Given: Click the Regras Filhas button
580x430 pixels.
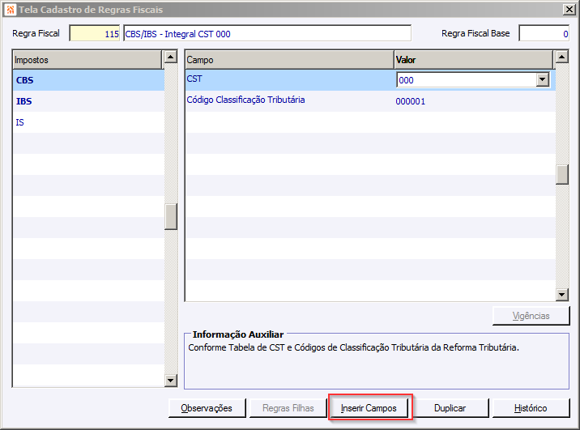Looking at the screenshot, I should (288, 408).
